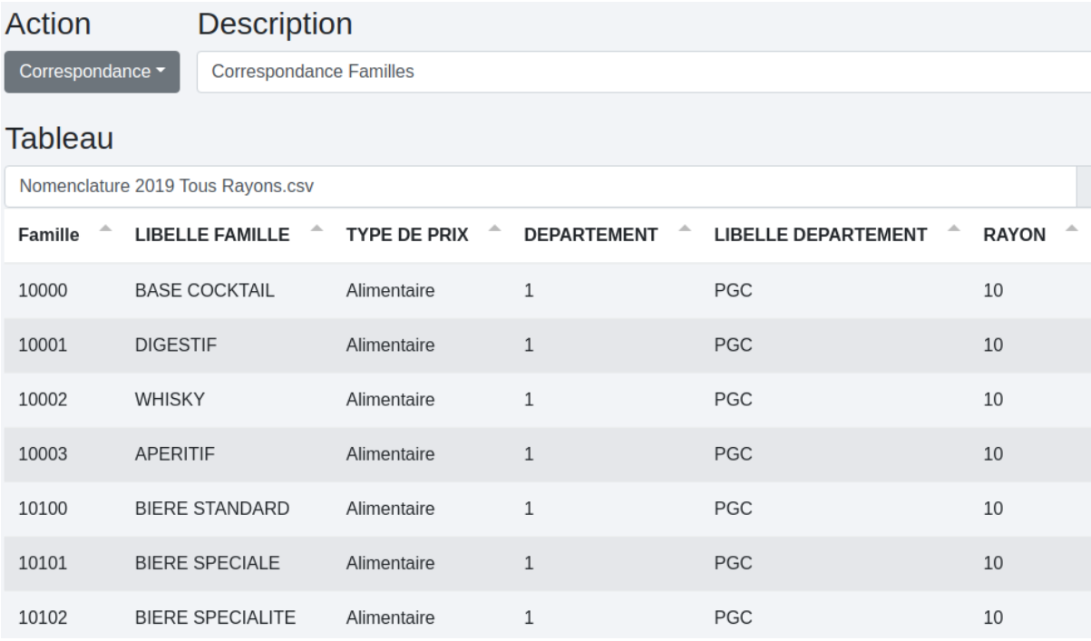Click the BIERE SPECIALITE label cell
Image resolution: width=1091 pixels, height=641 pixels.
coord(214,618)
